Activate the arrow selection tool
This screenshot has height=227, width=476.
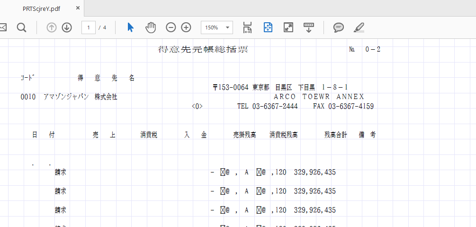pos(130,27)
